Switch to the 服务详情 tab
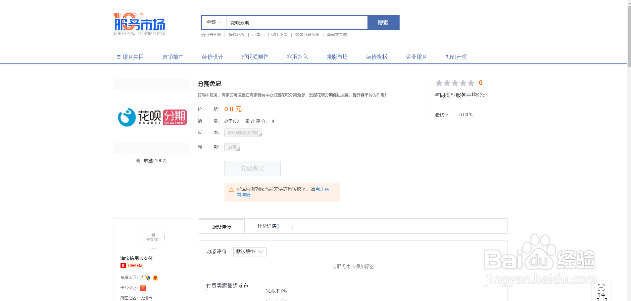Viewport: 631px width, 301px height. 222,226
